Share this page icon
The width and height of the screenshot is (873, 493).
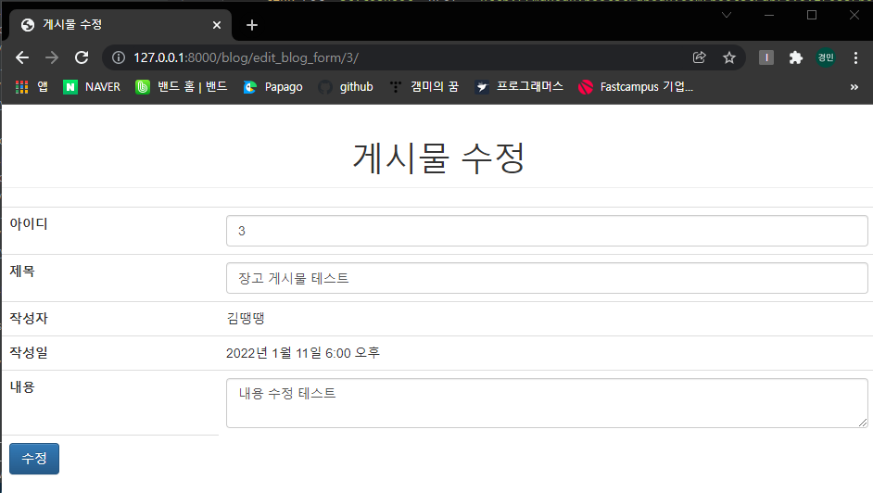click(700, 57)
